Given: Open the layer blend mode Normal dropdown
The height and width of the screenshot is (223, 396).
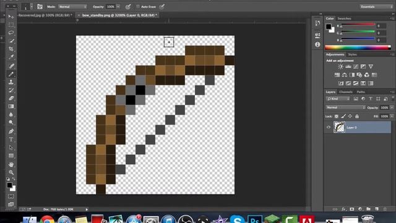Looking at the screenshot, I should tap(345, 107).
